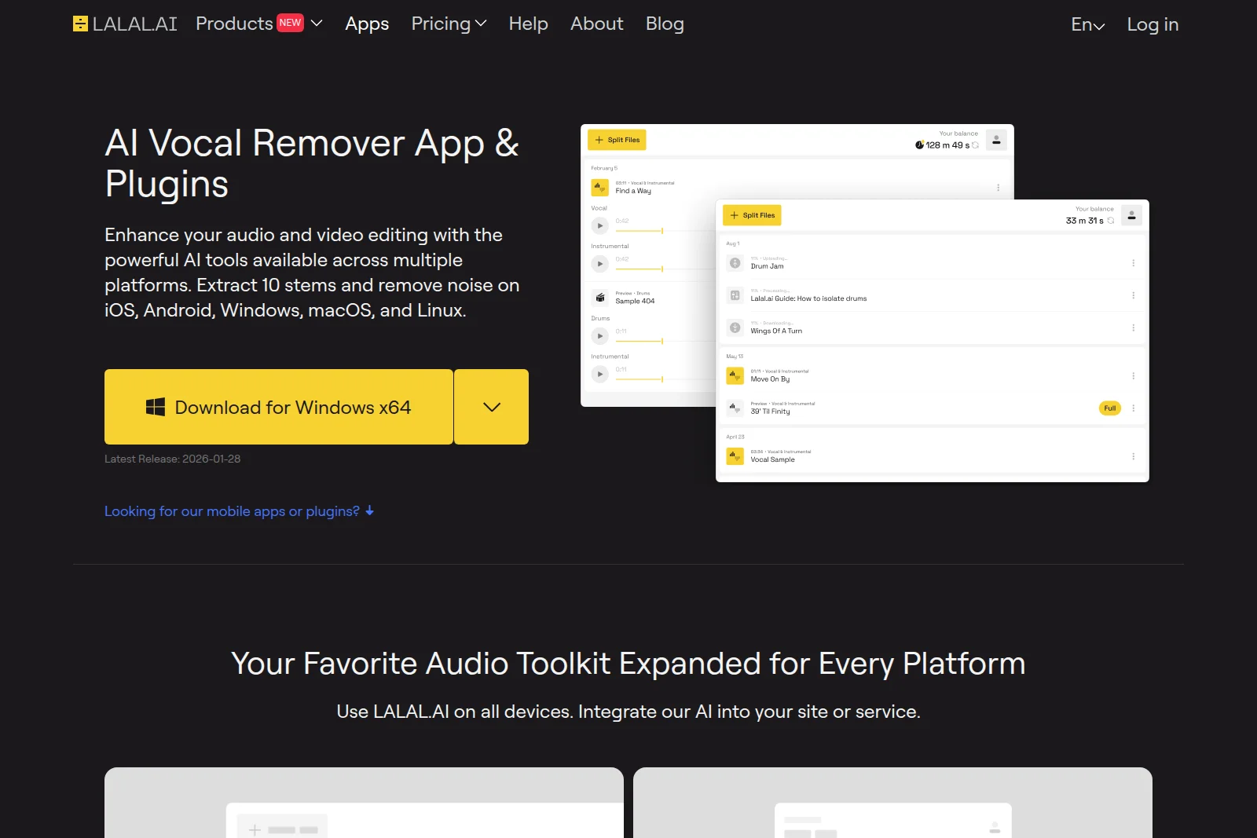This screenshot has width=1257, height=838.
Task: Play the Drums stem preview
Action: (x=600, y=335)
